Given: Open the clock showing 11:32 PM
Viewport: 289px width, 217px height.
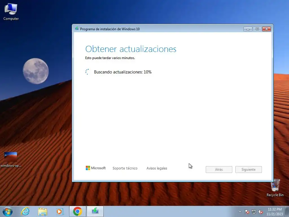Looking at the screenshot, I should coord(275,212).
